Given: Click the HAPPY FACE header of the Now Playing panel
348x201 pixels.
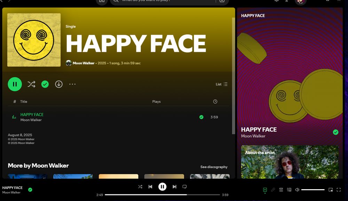Looking at the screenshot, I should coord(253,16).
